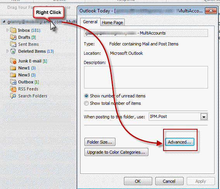The height and width of the screenshot is (189, 220).
Task: Click the RSS Feeds icon
Action: point(13,89)
